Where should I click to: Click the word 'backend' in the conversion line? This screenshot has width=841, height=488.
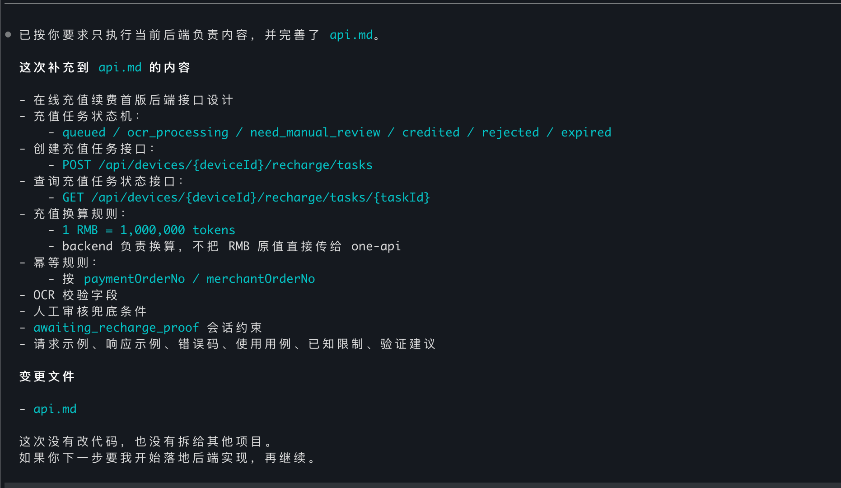coord(88,246)
